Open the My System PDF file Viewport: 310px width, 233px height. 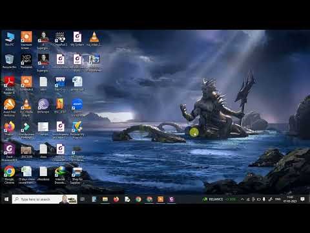[77, 39]
